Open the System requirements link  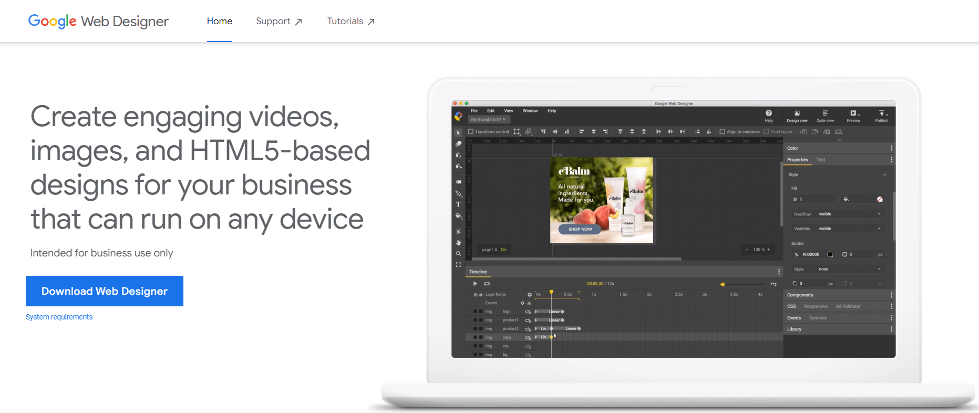point(59,317)
